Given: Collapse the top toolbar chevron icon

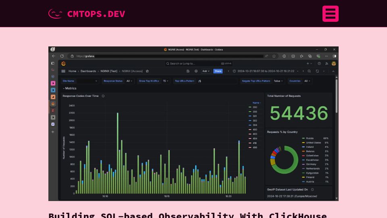Looking at the screenshot, I should click(333, 71).
